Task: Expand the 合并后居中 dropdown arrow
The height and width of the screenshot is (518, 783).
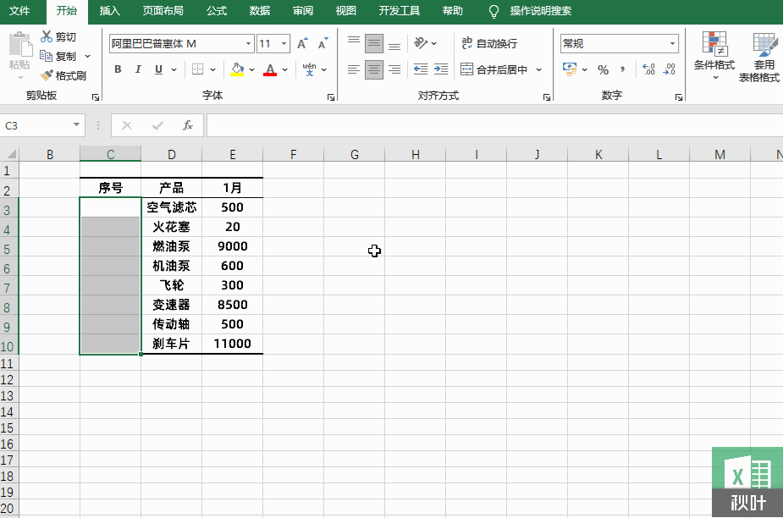Action: coord(539,69)
